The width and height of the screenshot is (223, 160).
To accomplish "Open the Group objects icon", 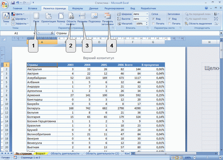I will 217,19.
